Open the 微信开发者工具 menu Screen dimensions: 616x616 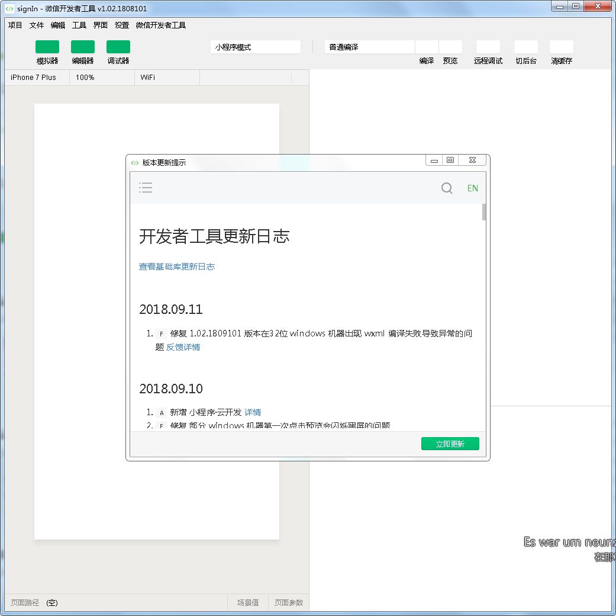pyautogui.click(x=161, y=25)
